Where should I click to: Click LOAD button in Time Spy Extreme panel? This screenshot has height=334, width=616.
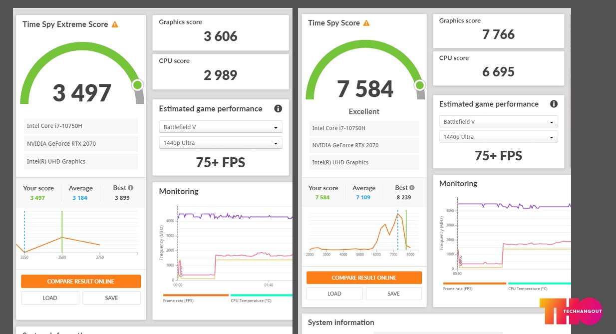[x=50, y=298]
